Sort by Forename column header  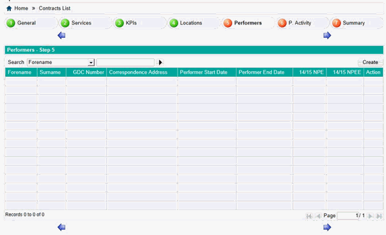click(x=21, y=72)
